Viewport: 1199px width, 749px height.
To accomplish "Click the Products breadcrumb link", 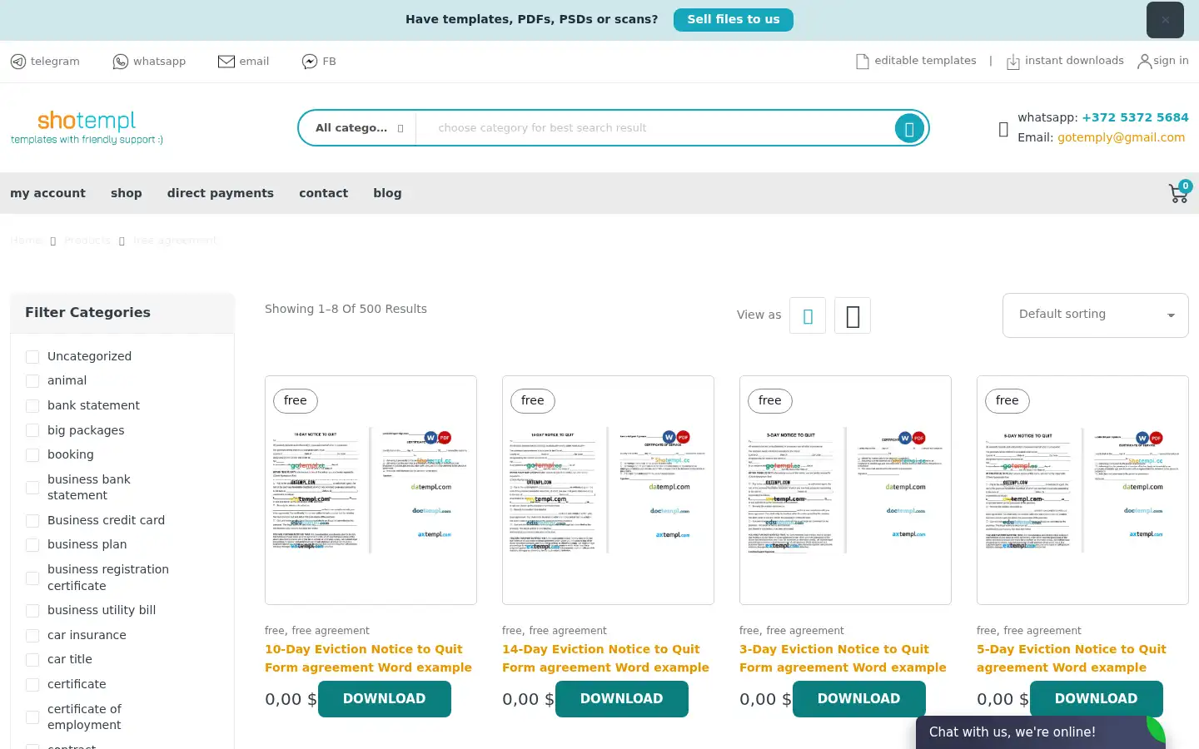I will click(x=87, y=241).
